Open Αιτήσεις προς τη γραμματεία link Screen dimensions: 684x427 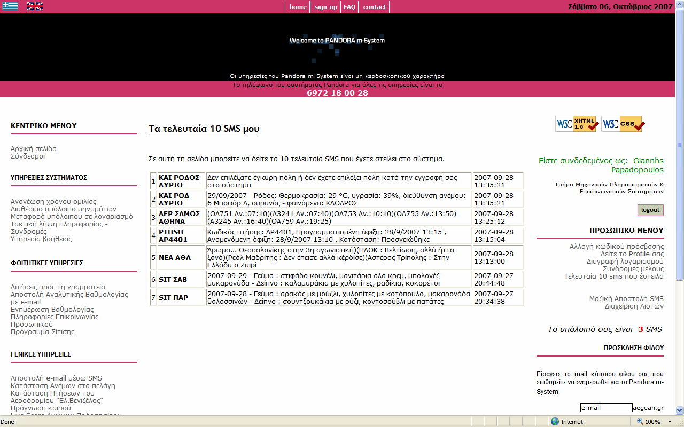click(x=58, y=287)
